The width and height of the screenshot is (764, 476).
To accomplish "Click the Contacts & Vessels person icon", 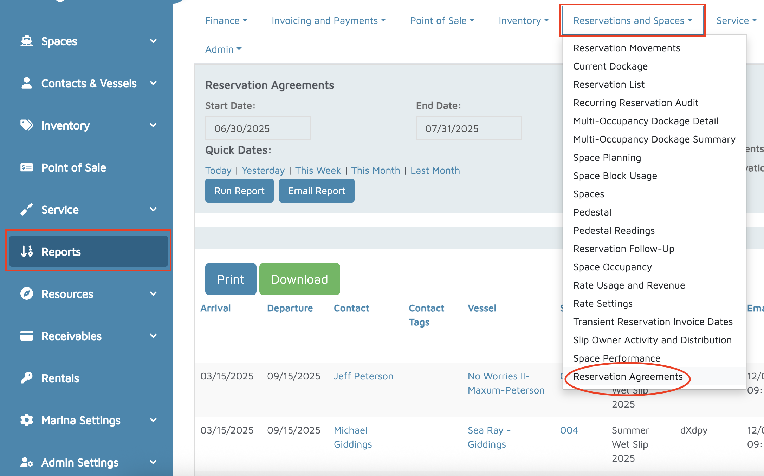I will pos(27,83).
